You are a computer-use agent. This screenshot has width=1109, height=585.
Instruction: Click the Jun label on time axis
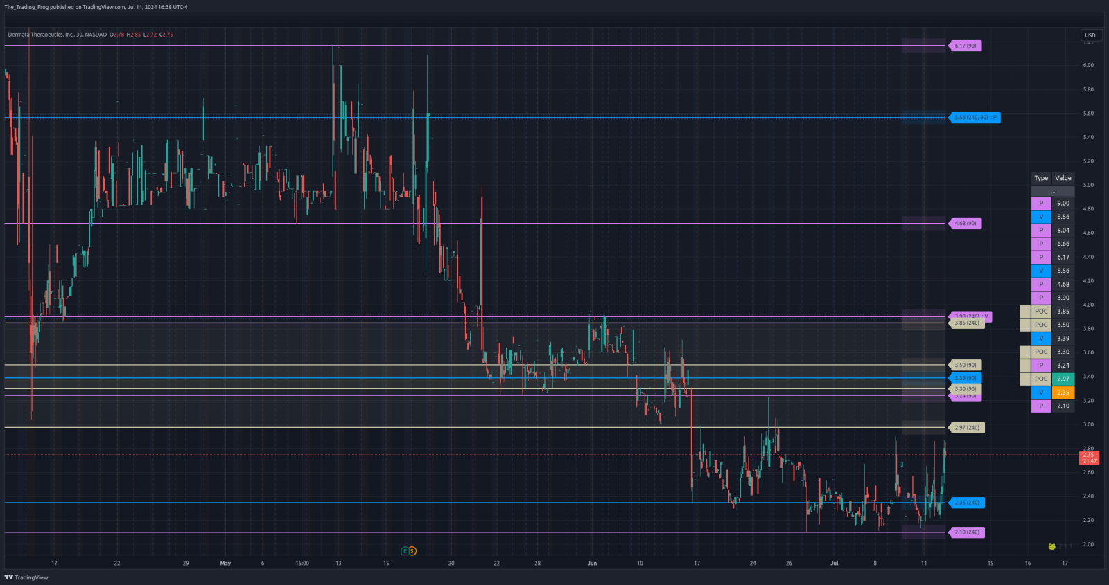point(592,564)
